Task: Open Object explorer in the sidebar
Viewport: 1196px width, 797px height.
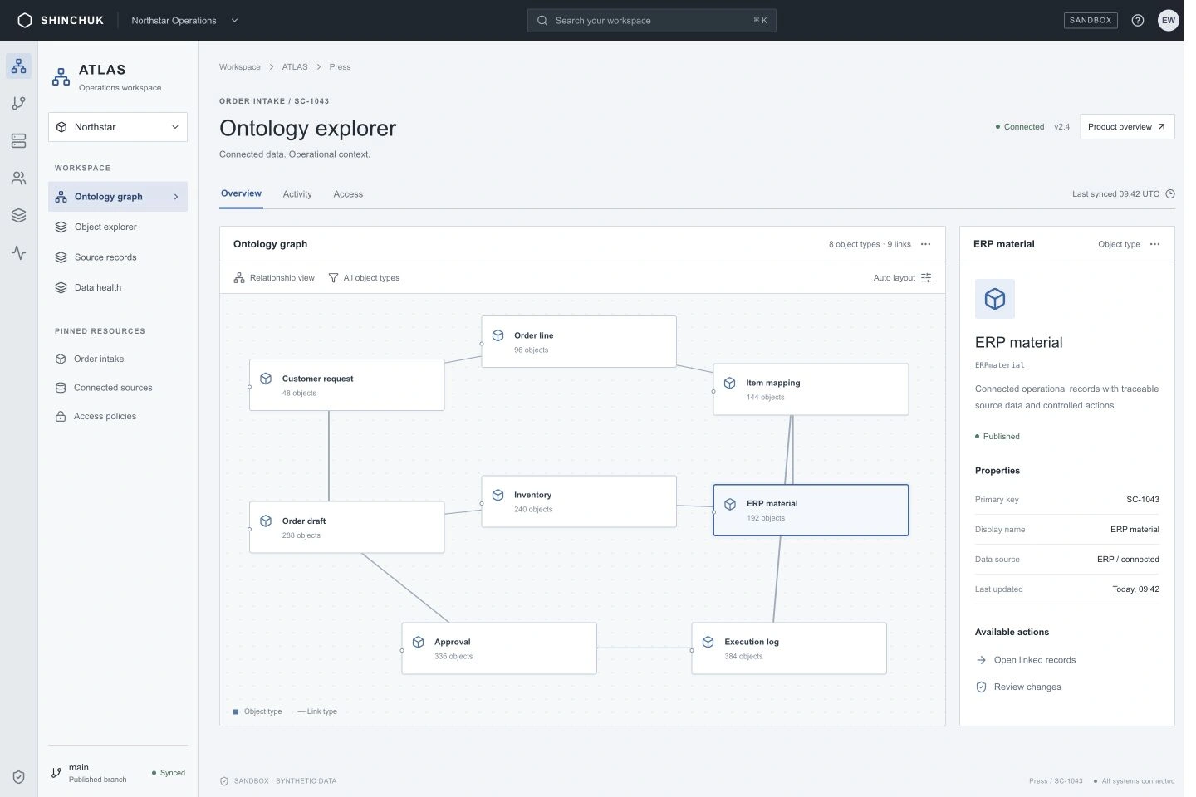Action: click(x=118, y=227)
